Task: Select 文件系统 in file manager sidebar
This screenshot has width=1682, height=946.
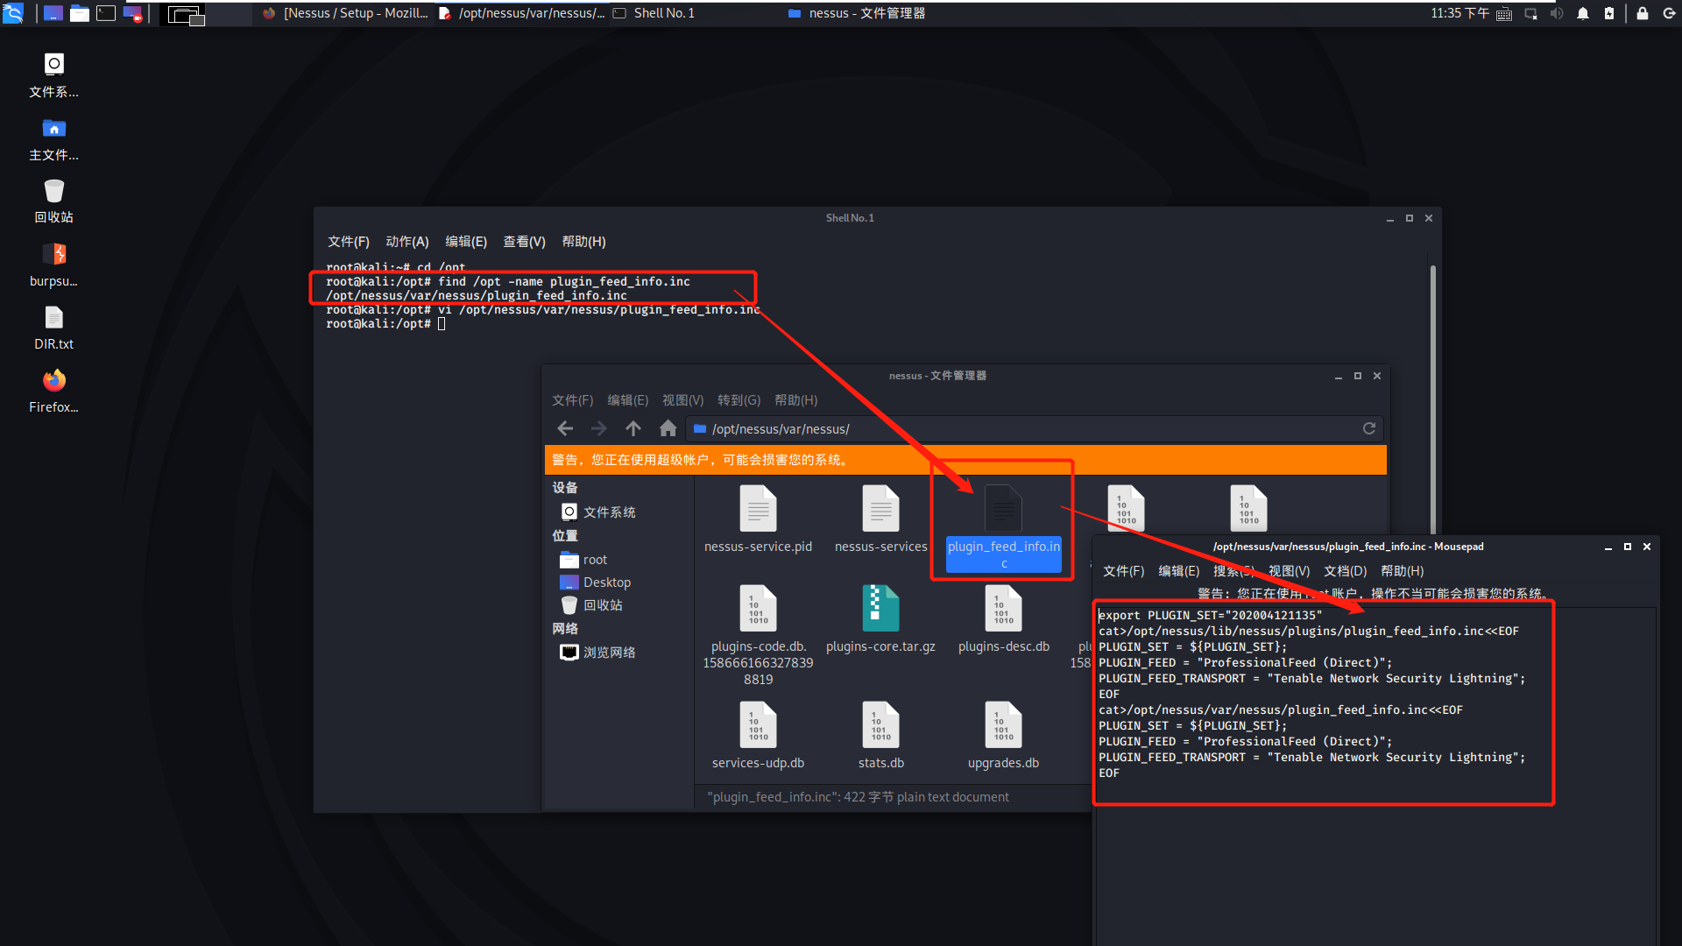Action: [x=598, y=512]
